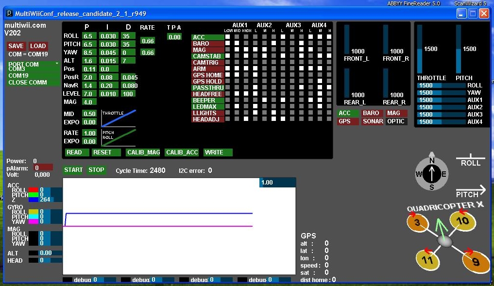The image size is (494, 286).
Task: Click the PITCH ROLL curve preview graph
Action: click(x=119, y=137)
